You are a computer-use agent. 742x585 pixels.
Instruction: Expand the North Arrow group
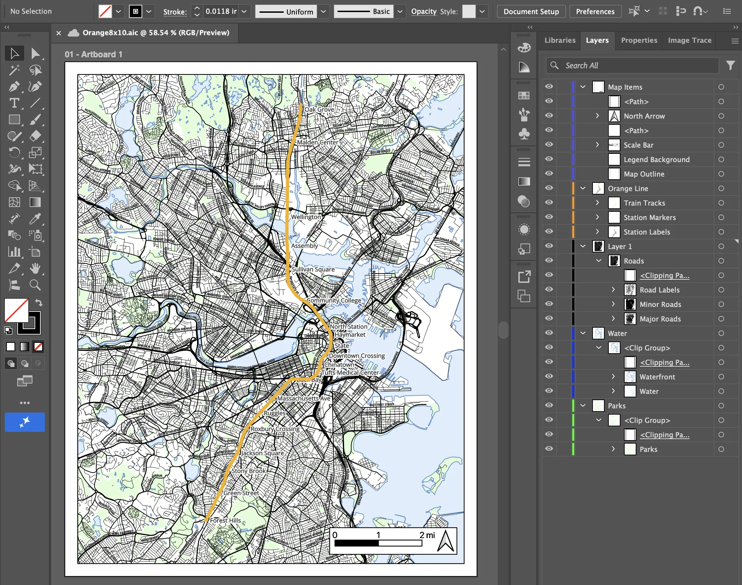(598, 116)
